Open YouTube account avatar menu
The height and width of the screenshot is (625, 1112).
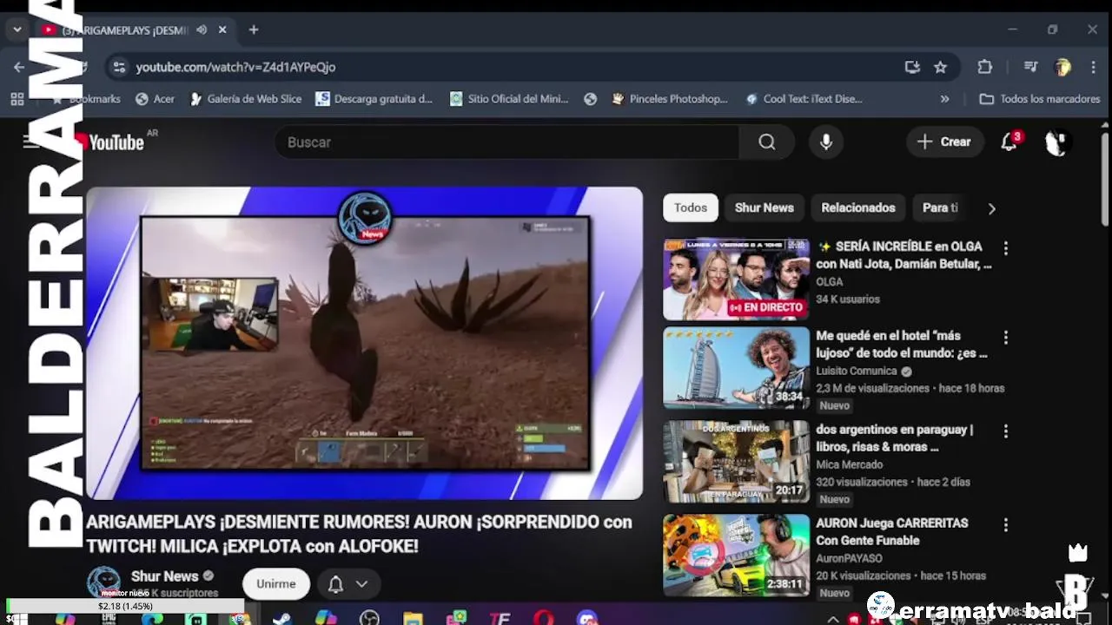[1056, 142]
